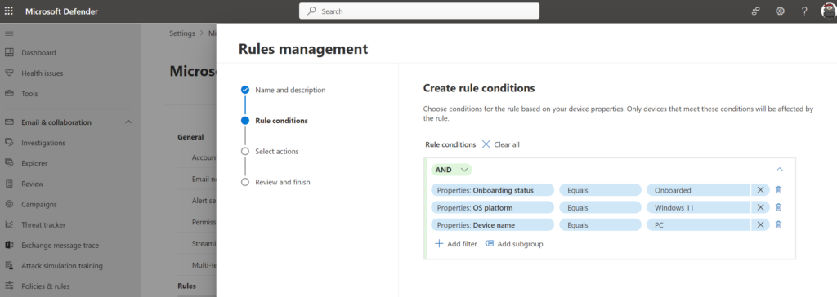
Task: Open Explorer in the sidebar
Action: pos(34,163)
